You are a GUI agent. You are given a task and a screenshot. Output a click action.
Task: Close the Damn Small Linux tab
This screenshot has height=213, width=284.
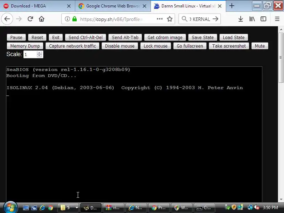click(220, 6)
